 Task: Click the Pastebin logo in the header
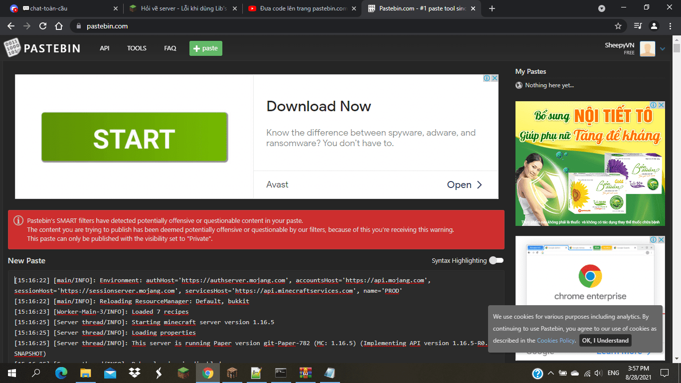point(42,48)
